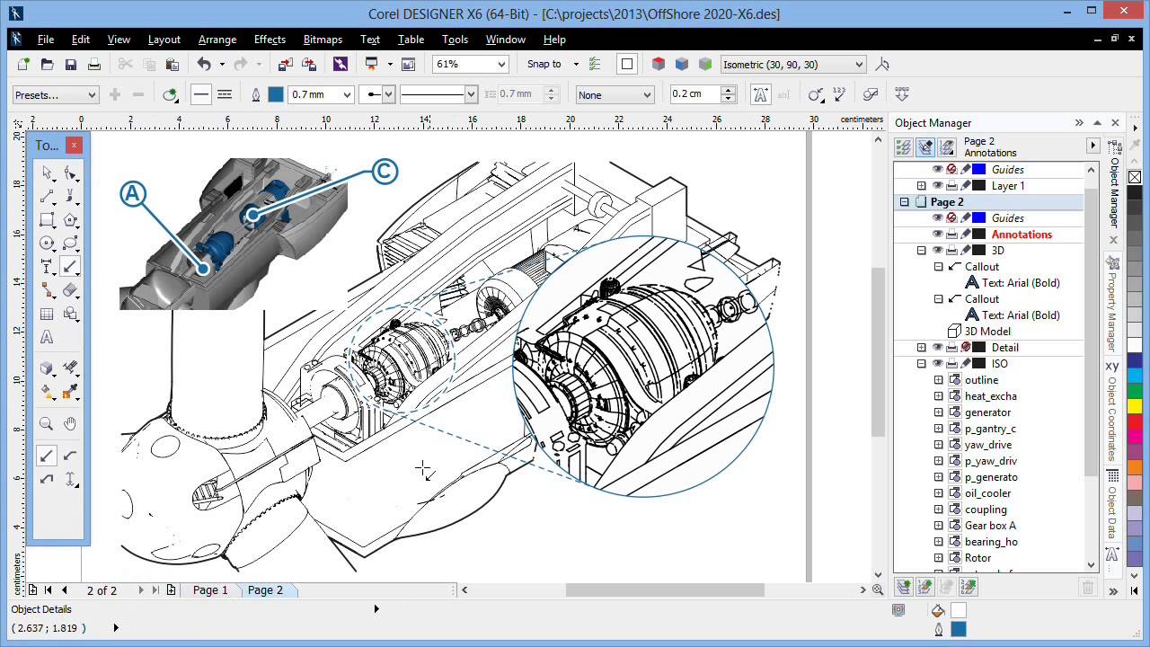Click the Print icon in the toolbar
This screenshot has height=647, width=1150.
[x=93, y=64]
